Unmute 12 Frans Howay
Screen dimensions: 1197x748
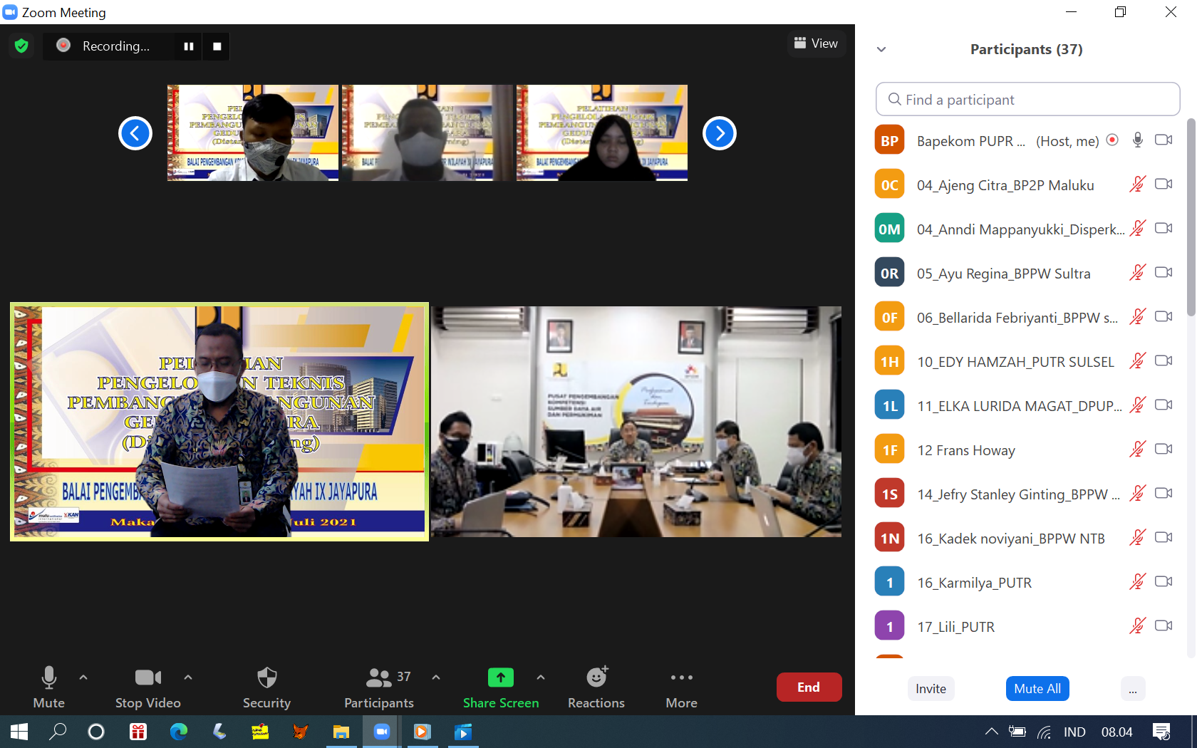(1138, 450)
